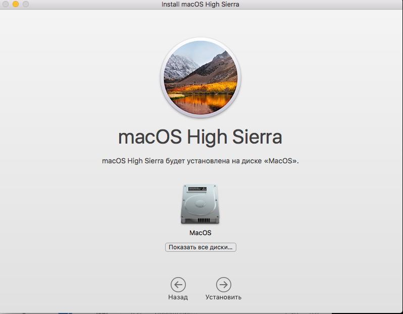Click the Установить label
The height and width of the screenshot is (314, 403).
point(223,297)
